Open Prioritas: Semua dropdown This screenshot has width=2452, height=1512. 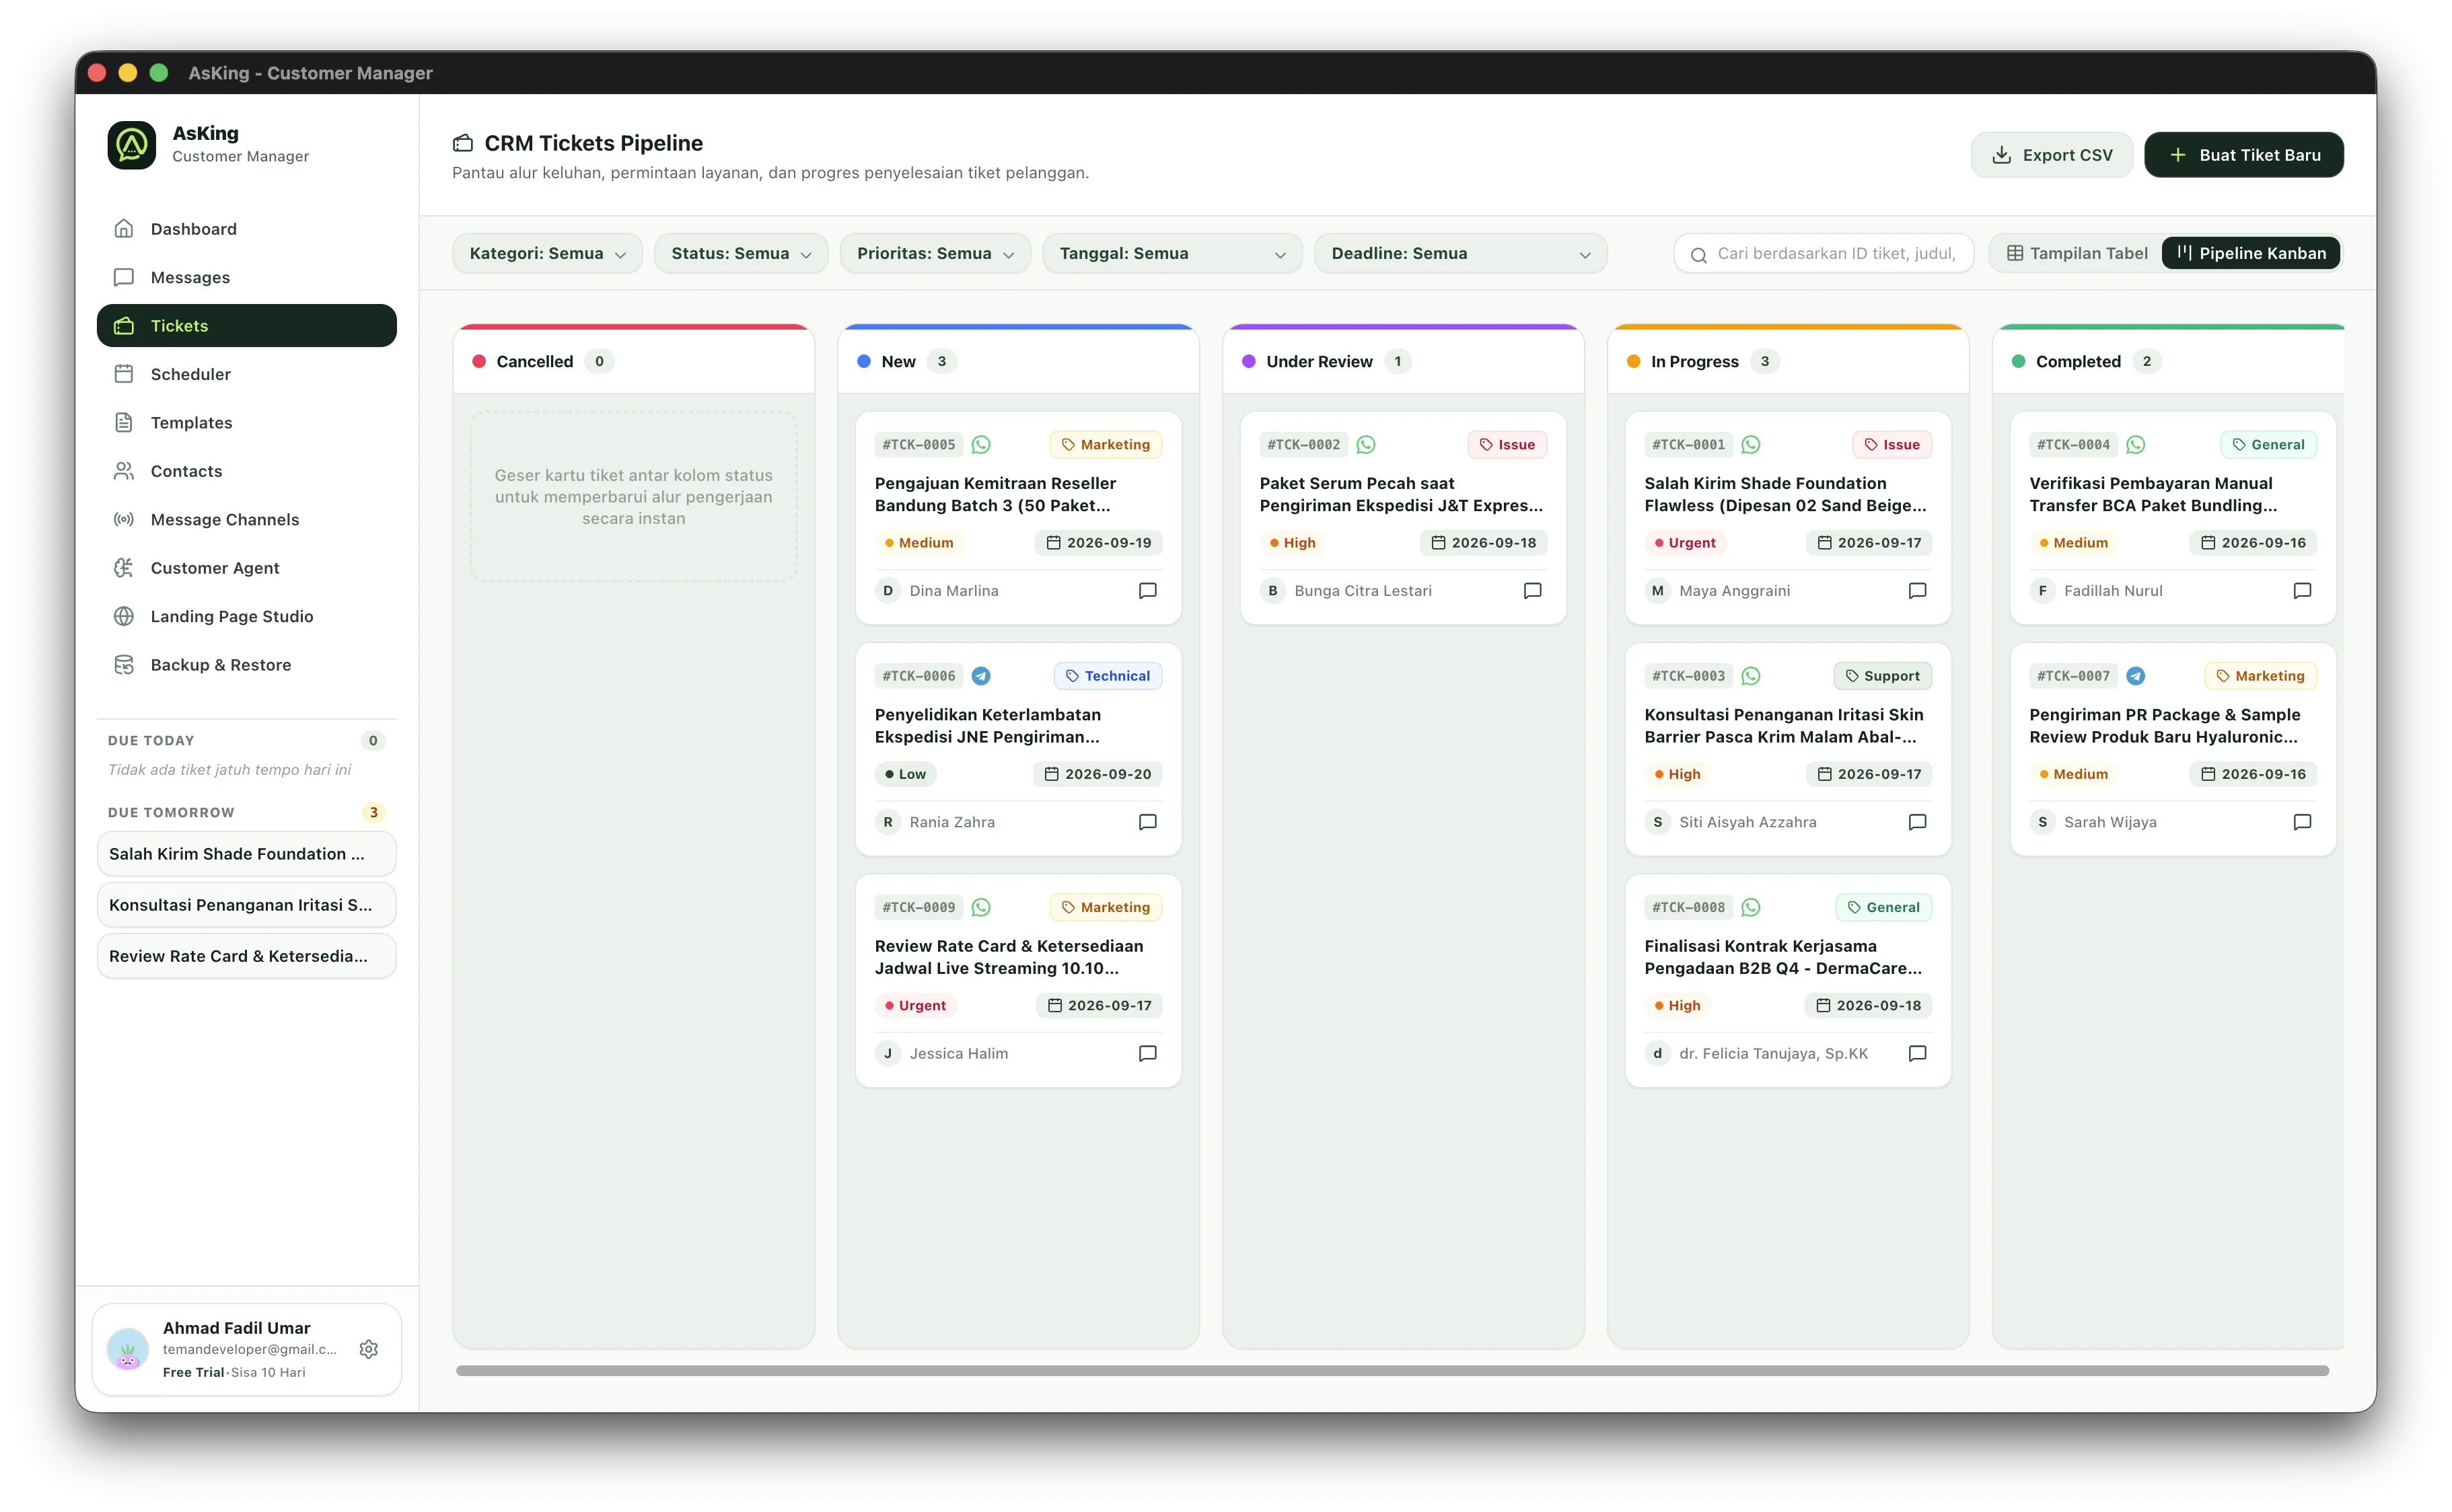(935, 253)
